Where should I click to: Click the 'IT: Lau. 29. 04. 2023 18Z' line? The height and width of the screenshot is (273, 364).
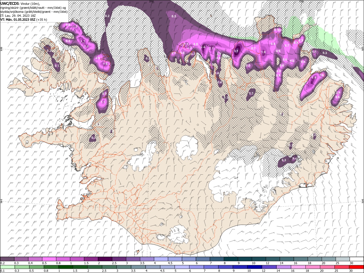pyautogui.click(x=18, y=16)
